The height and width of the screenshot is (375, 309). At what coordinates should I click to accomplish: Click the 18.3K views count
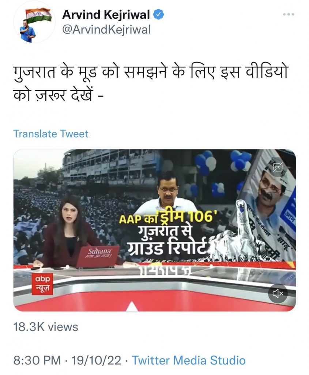point(46,327)
